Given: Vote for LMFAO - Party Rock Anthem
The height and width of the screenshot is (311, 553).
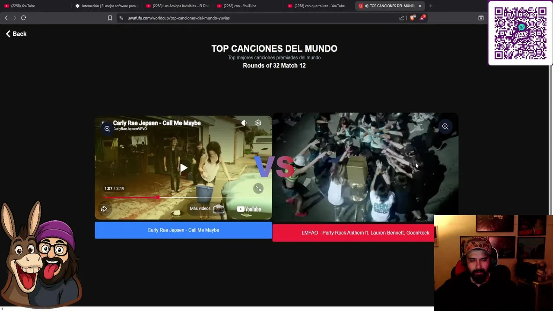Looking at the screenshot, I should click(x=353, y=233).
